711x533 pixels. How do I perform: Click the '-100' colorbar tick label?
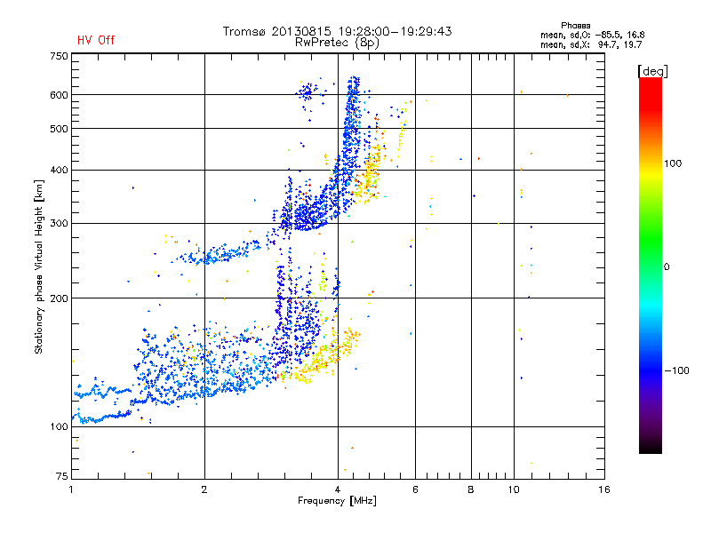click(x=676, y=370)
